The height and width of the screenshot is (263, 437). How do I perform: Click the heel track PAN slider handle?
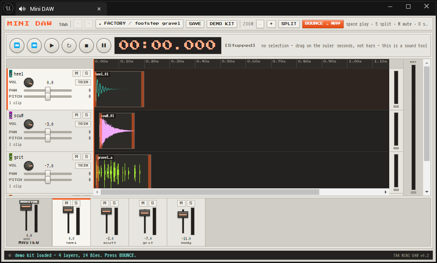pos(48,90)
